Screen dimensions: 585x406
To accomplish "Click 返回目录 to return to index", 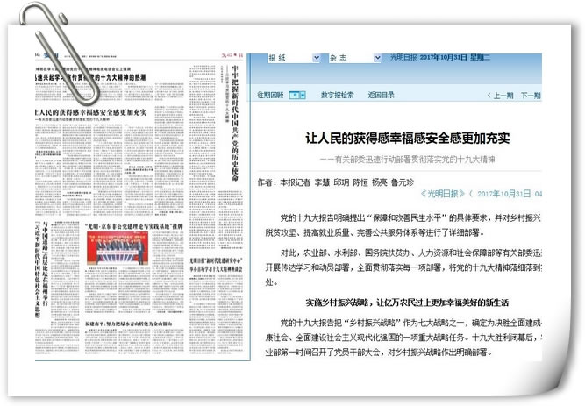I will click(381, 96).
